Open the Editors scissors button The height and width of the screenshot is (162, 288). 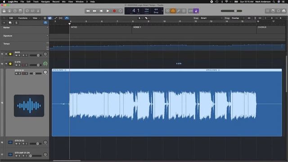(38, 11)
